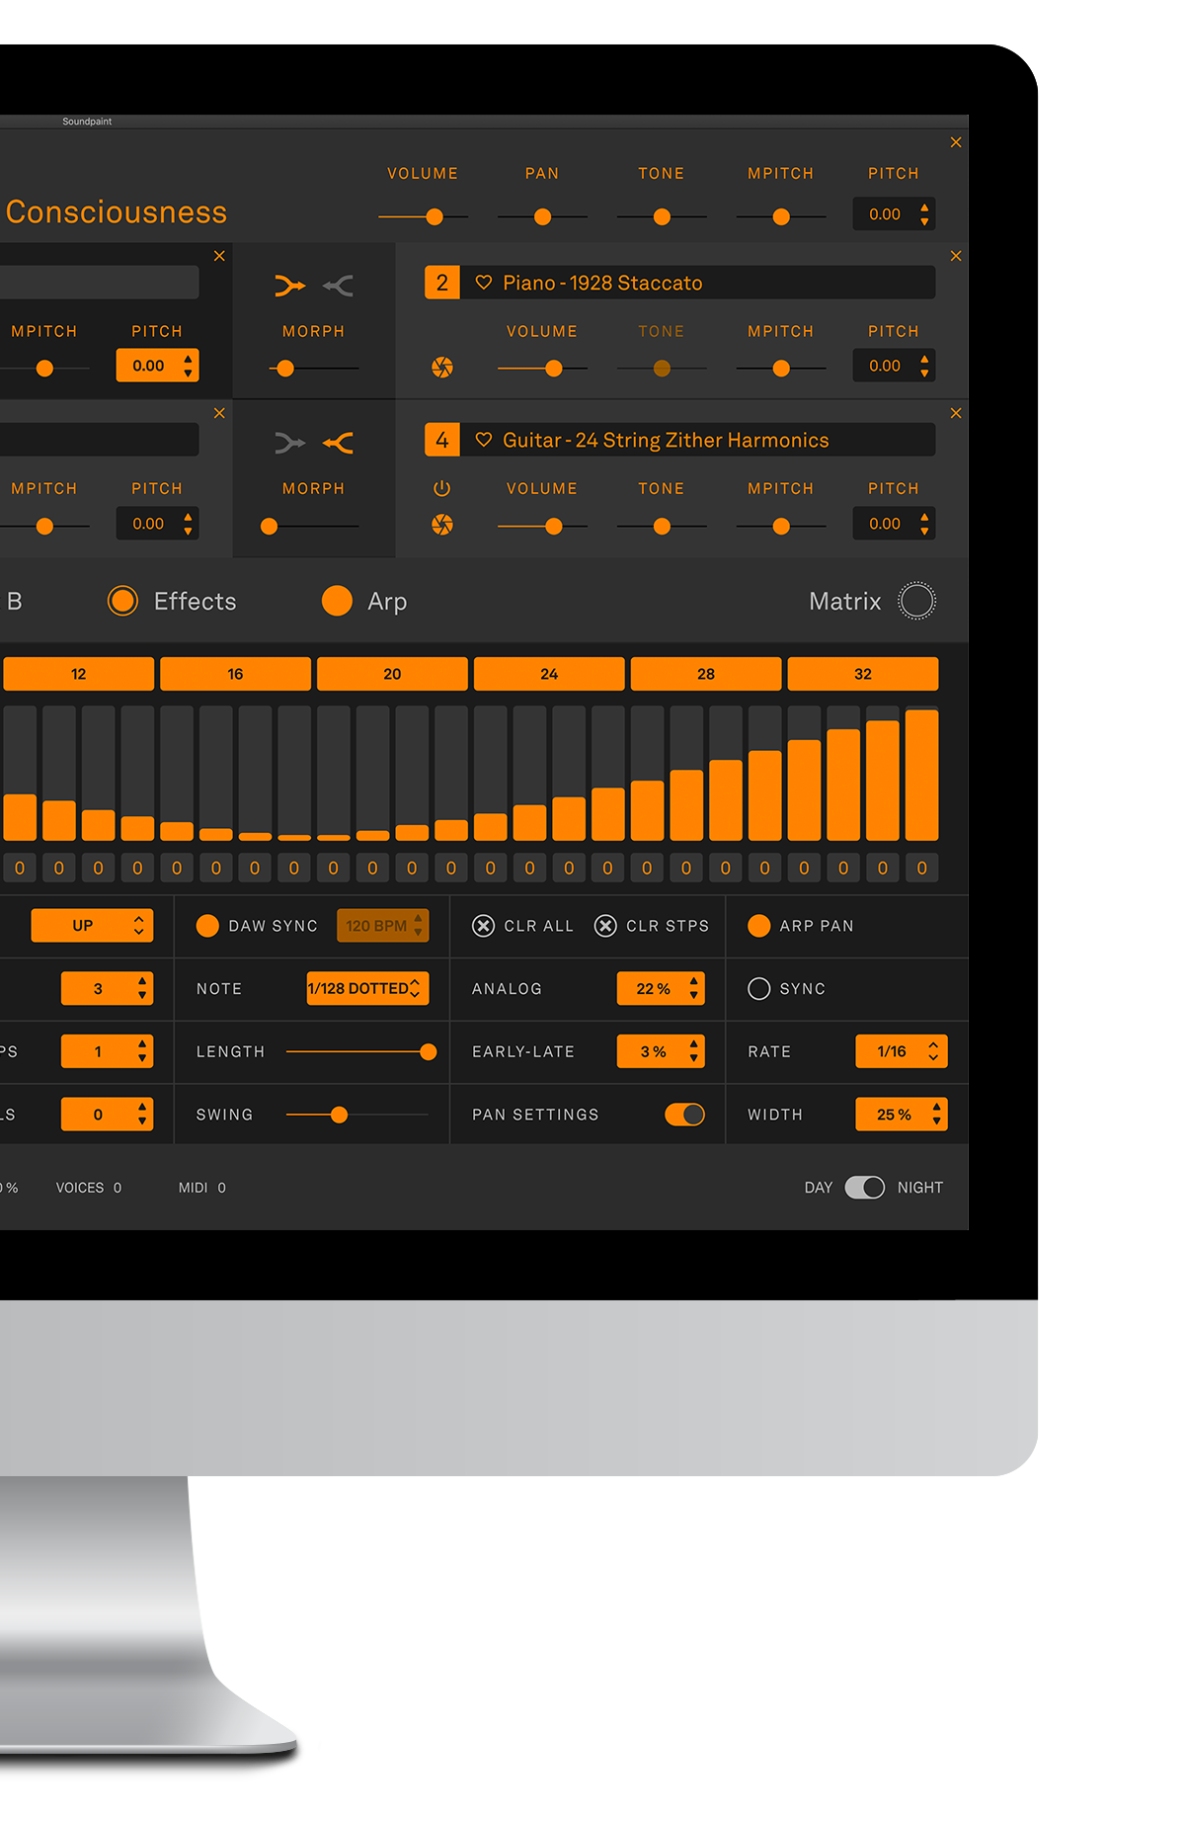This screenshot has height=1825, width=1185.
Task: Click the master VOLUME slider handle
Action: tap(434, 216)
